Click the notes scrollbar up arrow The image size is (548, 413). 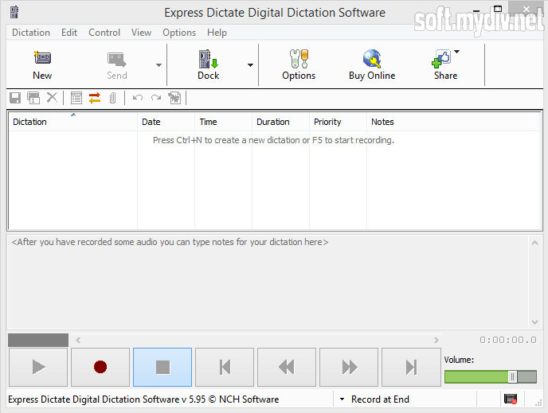pyautogui.click(x=534, y=243)
